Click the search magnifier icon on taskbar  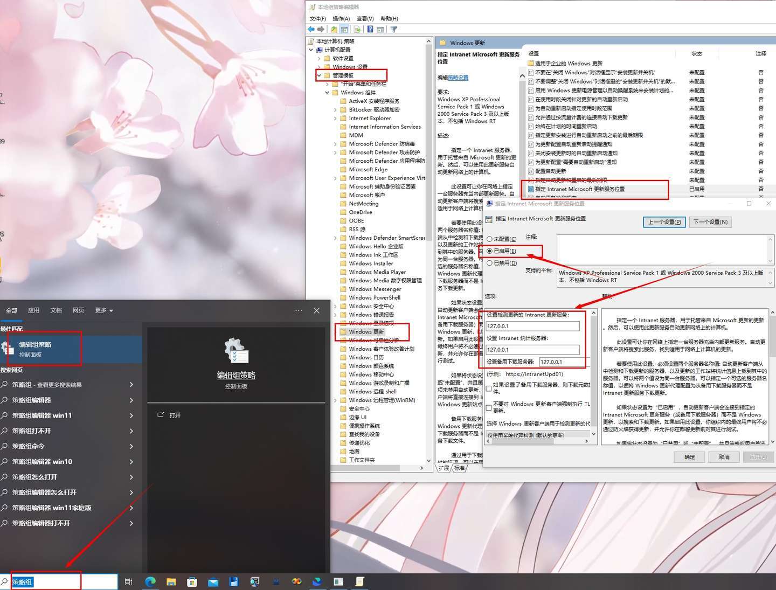5,581
